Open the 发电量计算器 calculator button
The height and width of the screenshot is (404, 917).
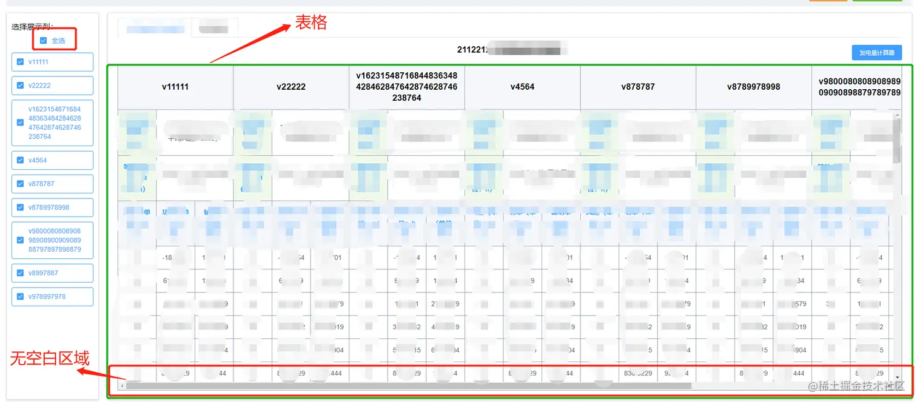(x=876, y=53)
